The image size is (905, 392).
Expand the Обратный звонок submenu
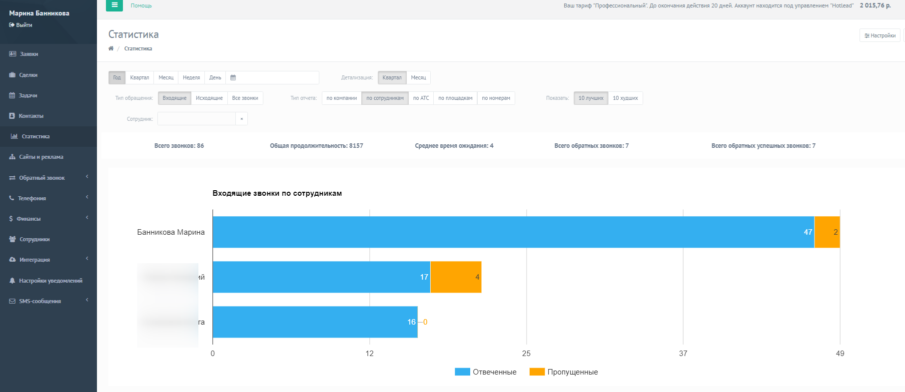point(42,178)
